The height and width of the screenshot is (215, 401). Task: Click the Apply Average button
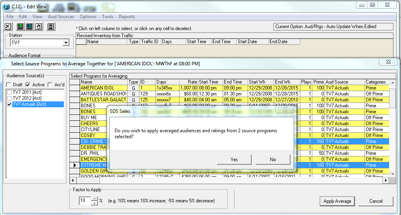point(337,201)
